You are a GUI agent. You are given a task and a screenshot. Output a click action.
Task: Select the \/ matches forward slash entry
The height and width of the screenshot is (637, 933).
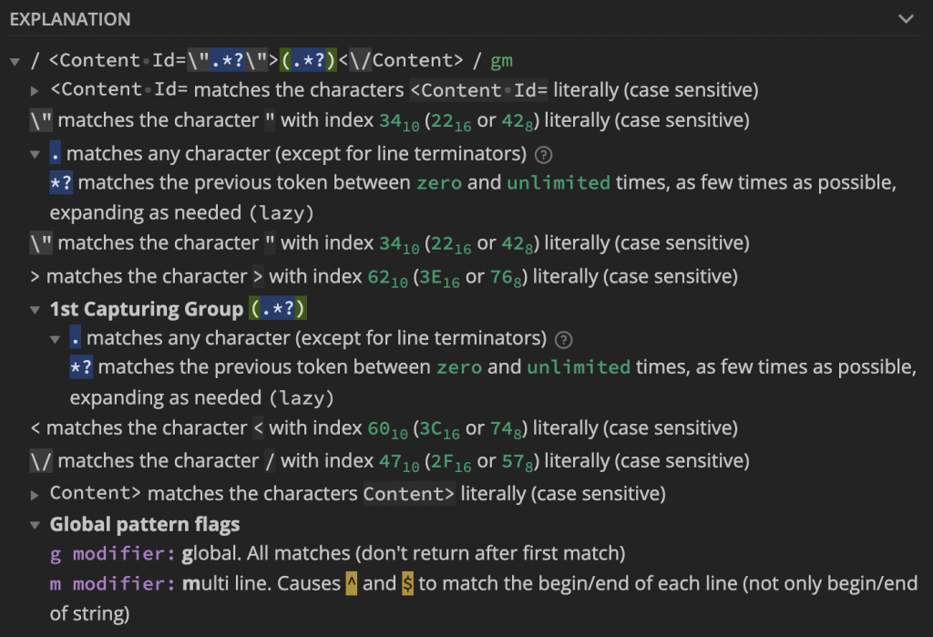(273, 460)
